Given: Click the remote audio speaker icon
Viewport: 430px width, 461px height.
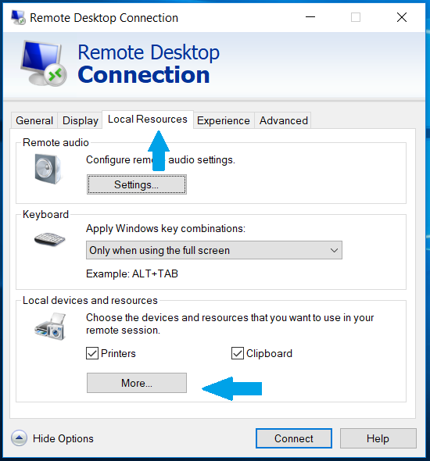Looking at the screenshot, I should click(x=48, y=169).
